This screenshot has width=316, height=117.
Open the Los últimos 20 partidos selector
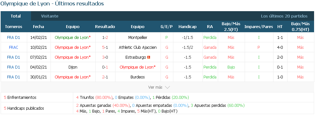coord(284,16)
